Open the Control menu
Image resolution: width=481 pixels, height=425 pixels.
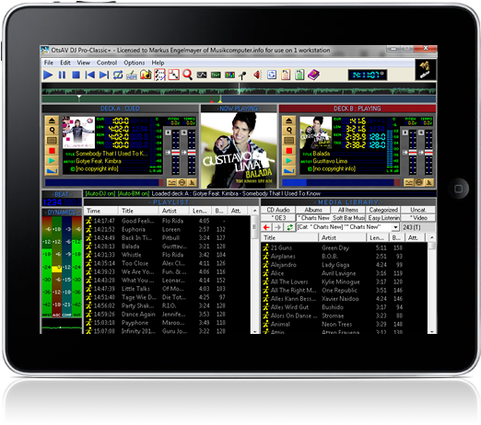[107, 63]
